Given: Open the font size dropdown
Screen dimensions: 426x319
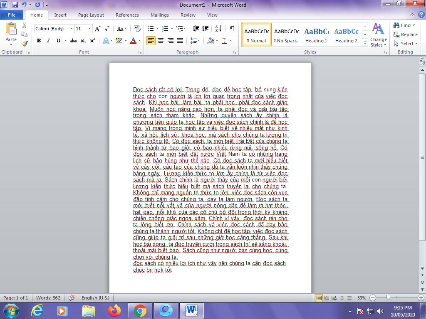Looking at the screenshot, I should (90, 29).
